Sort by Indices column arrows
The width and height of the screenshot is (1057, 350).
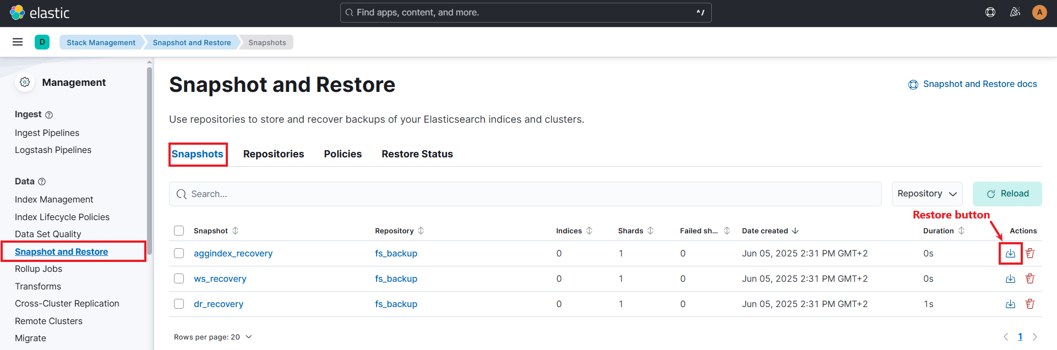(590, 231)
